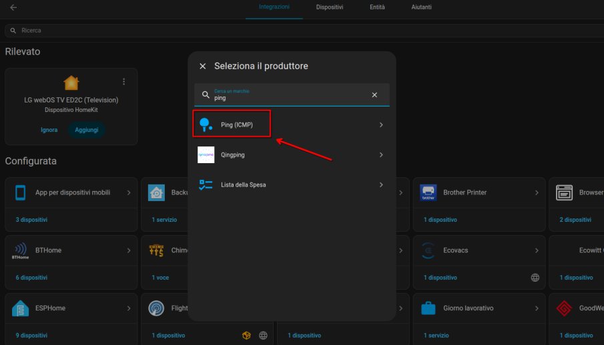Go back using the top-left arrow

13,7
